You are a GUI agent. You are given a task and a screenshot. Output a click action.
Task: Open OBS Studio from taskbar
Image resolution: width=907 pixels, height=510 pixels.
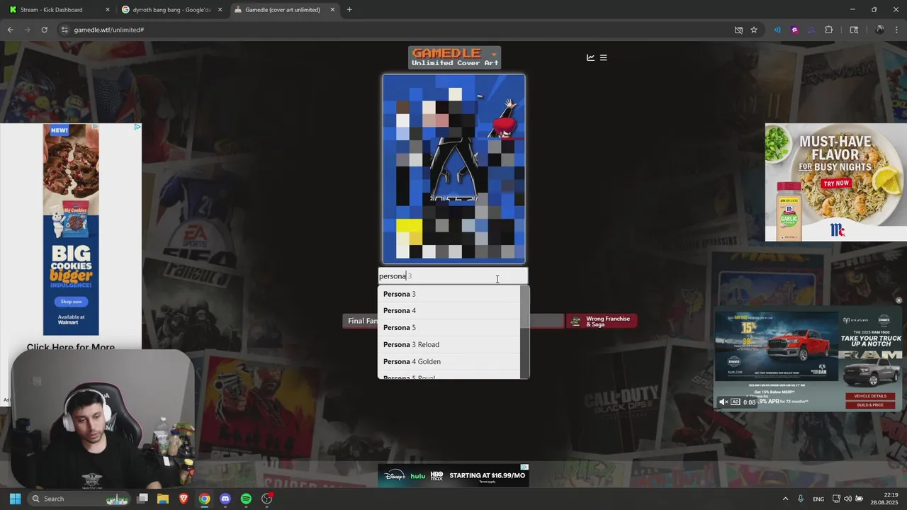point(267,499)
